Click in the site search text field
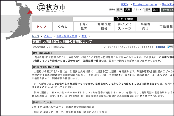The height and width of the screenshot is (116, 174). tap(93, 19)
